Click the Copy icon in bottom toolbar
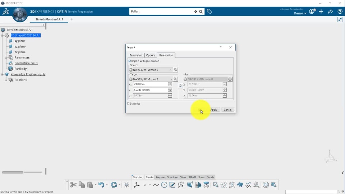345x194 pixels. [x=82, y=185]
